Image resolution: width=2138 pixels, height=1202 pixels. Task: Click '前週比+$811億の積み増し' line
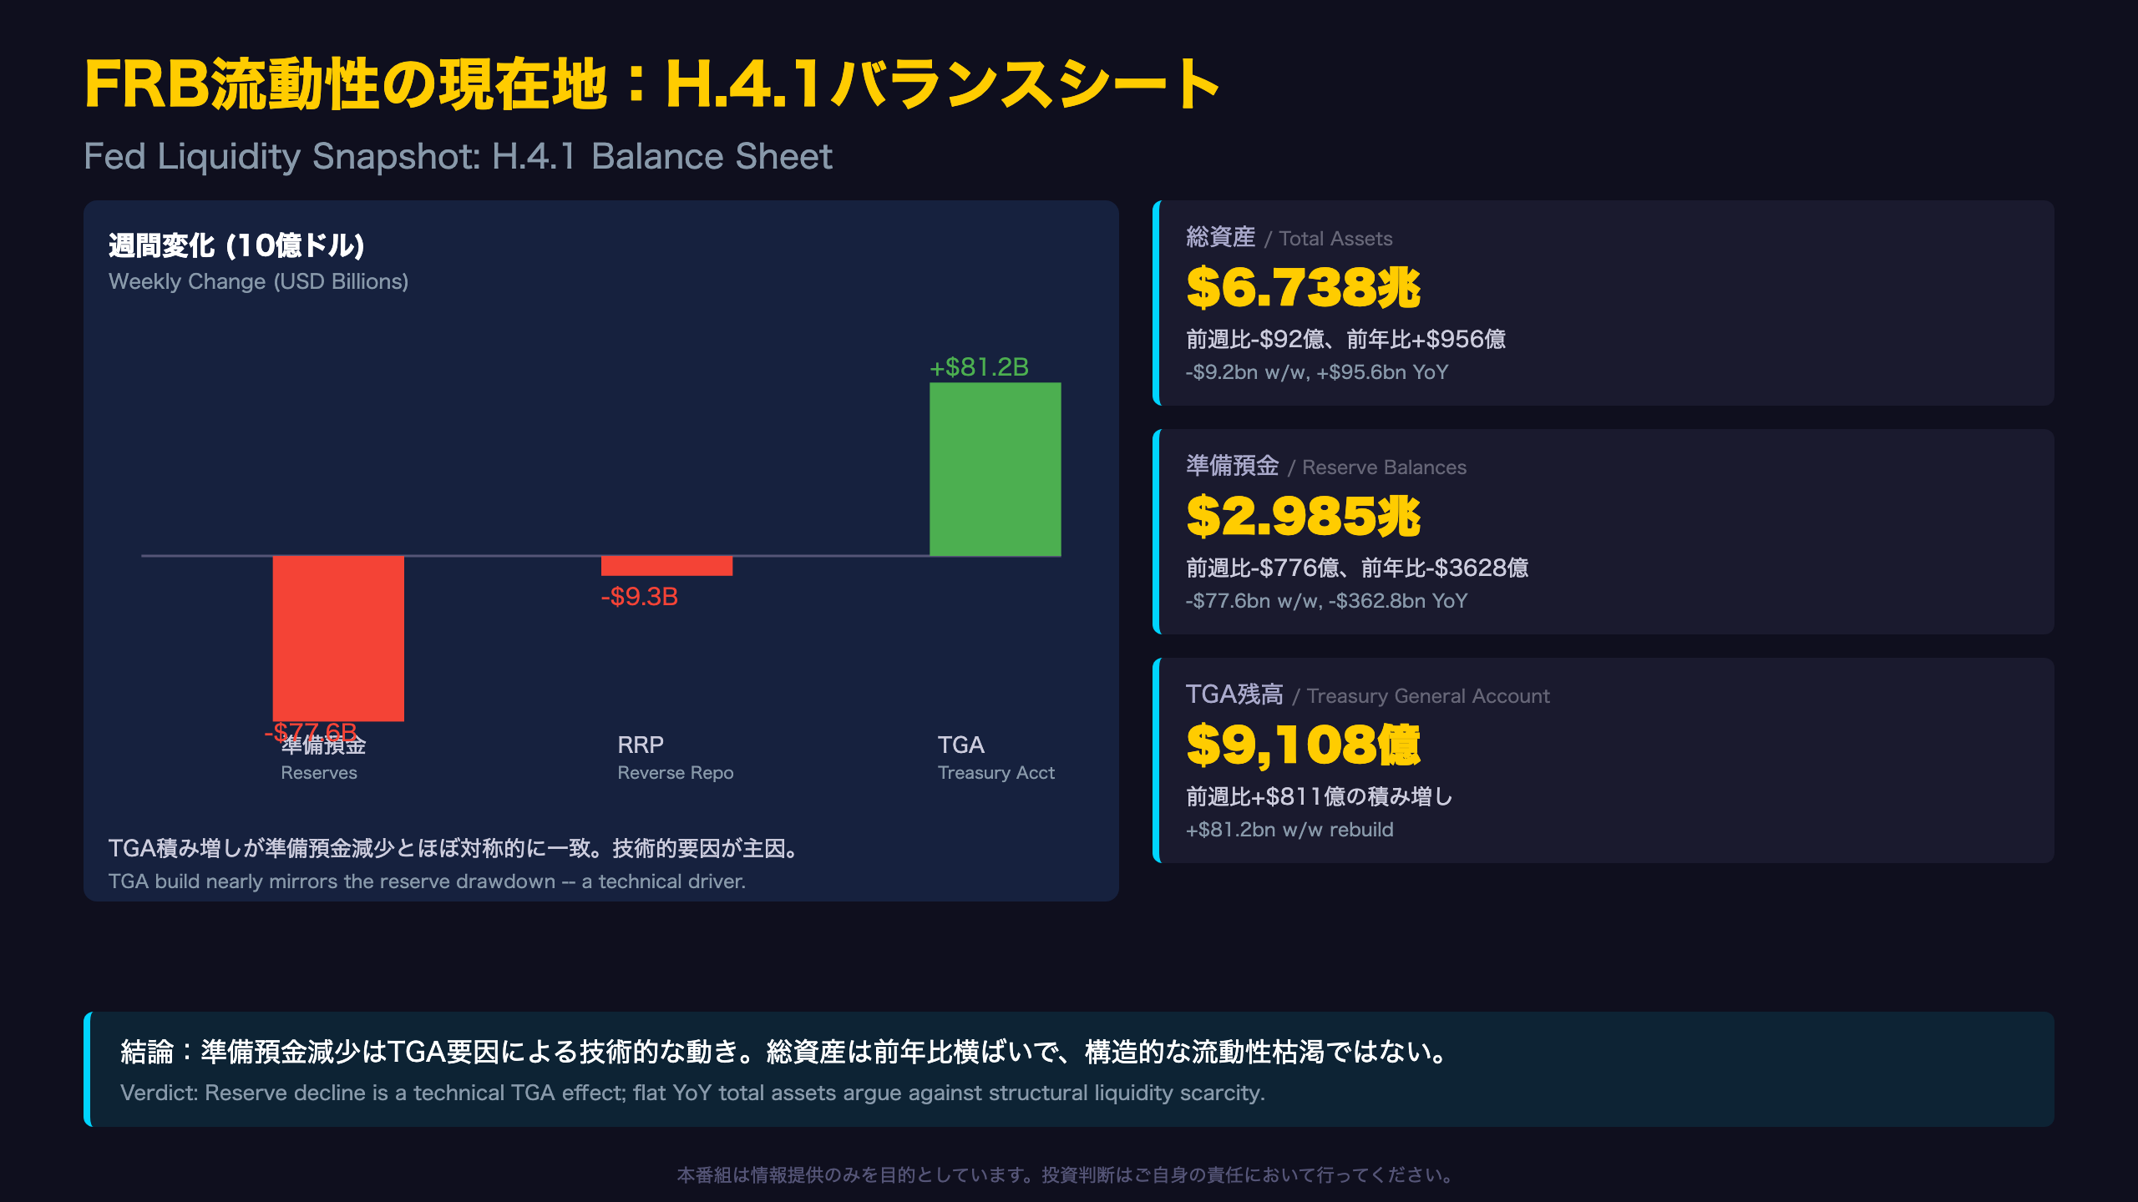[1320, 796]
